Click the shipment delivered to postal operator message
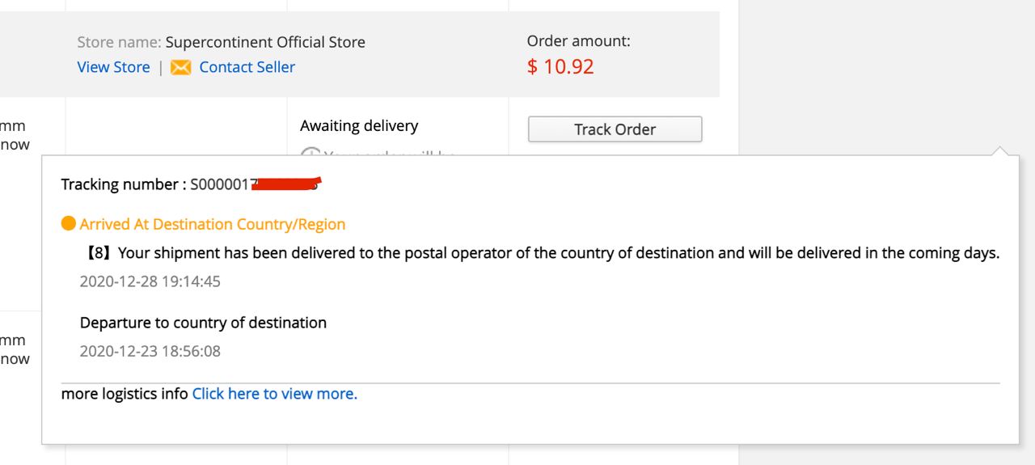The image size is (1035, 465). coord(542,253)
